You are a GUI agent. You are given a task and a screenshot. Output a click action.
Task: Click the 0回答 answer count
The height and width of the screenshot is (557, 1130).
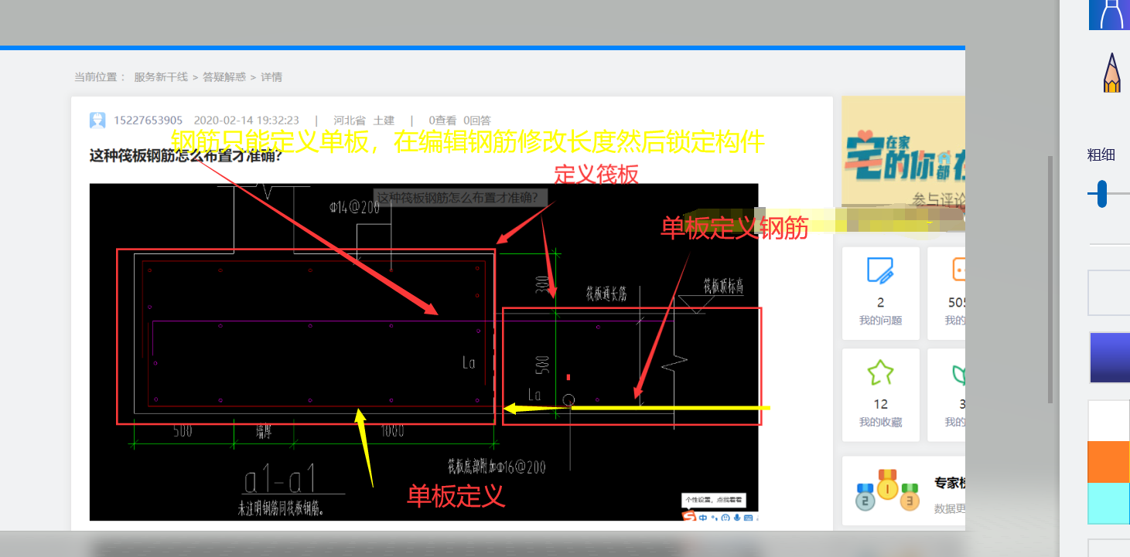pyautogui.click(x=477, y=121)
